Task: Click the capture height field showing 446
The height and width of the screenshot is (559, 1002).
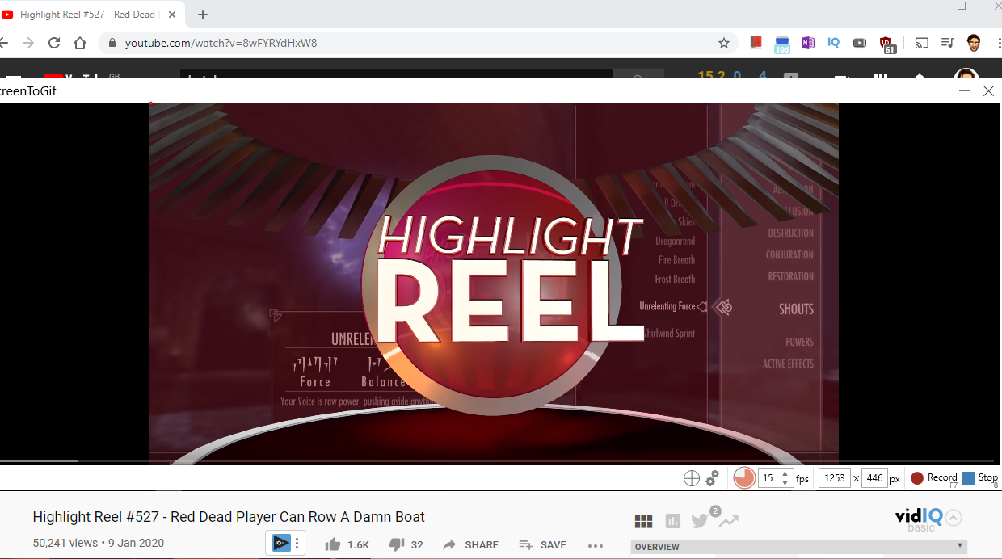Action: 874,478
